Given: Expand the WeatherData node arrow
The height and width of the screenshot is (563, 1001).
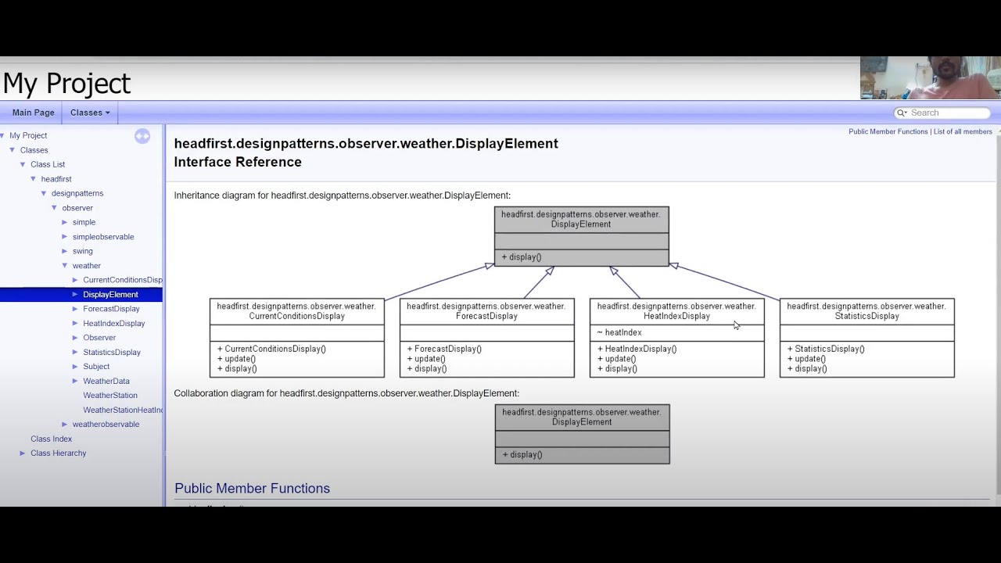Looking at the screenshot, I should coord(75,381).
